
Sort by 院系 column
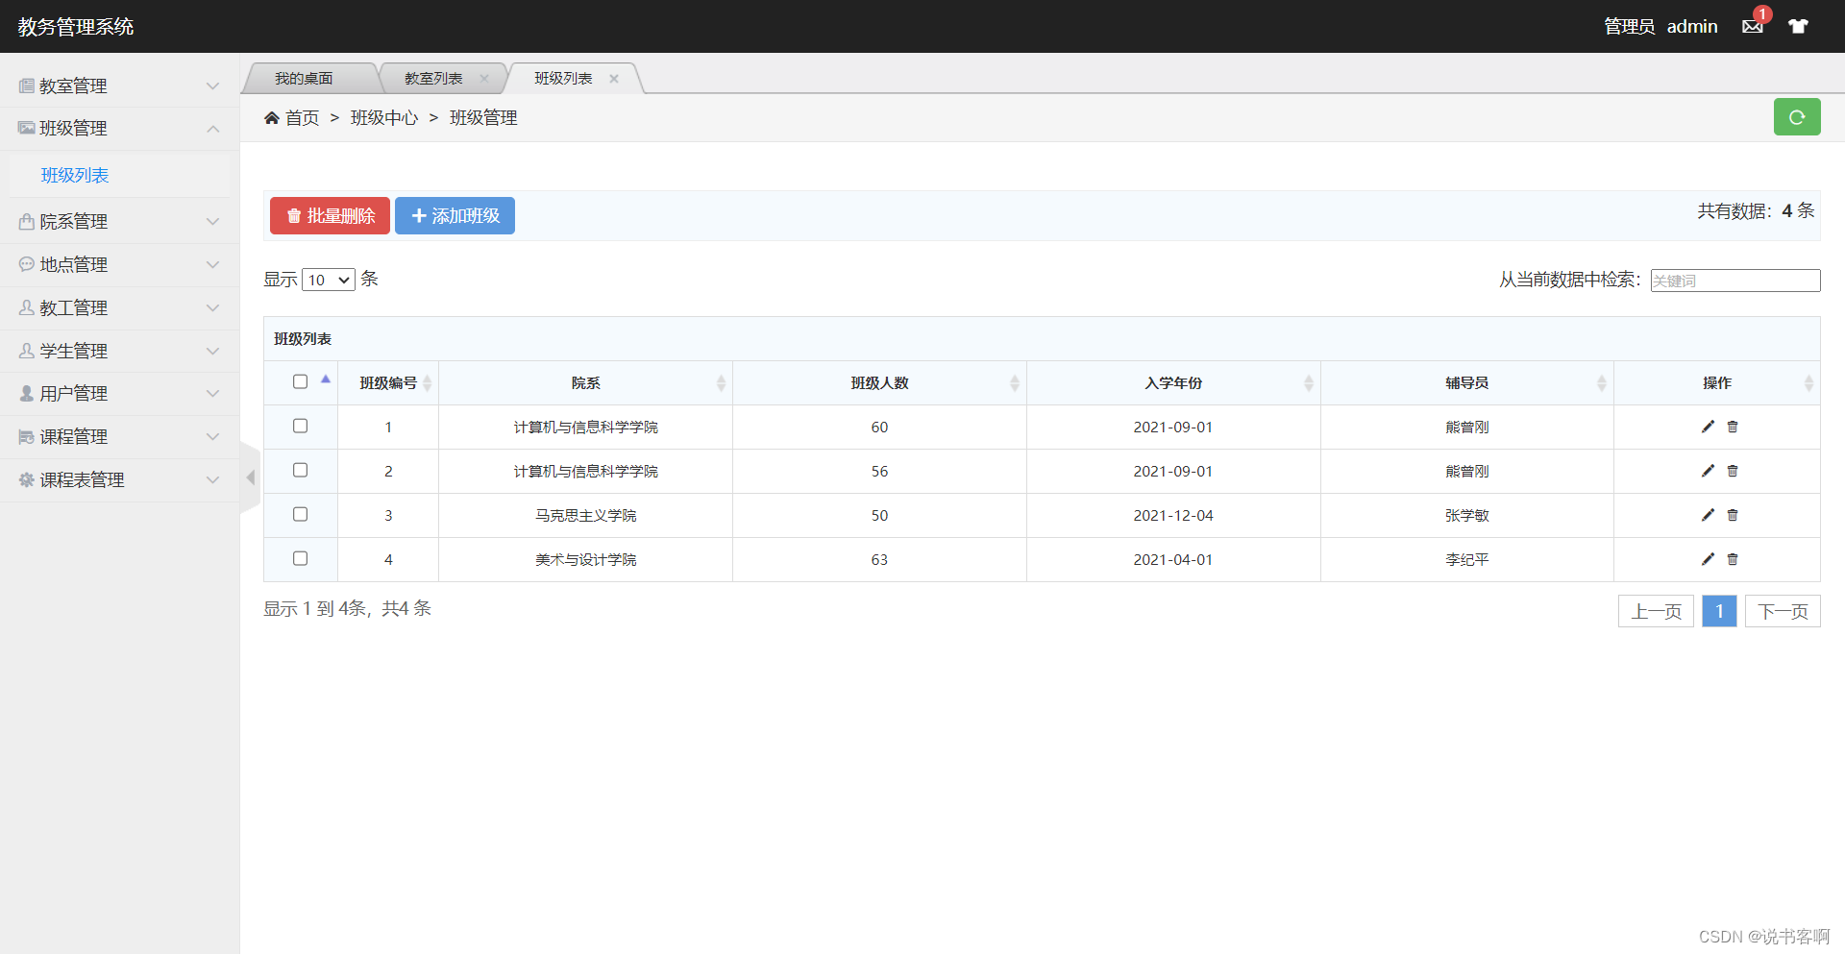[x=585, y=383]
